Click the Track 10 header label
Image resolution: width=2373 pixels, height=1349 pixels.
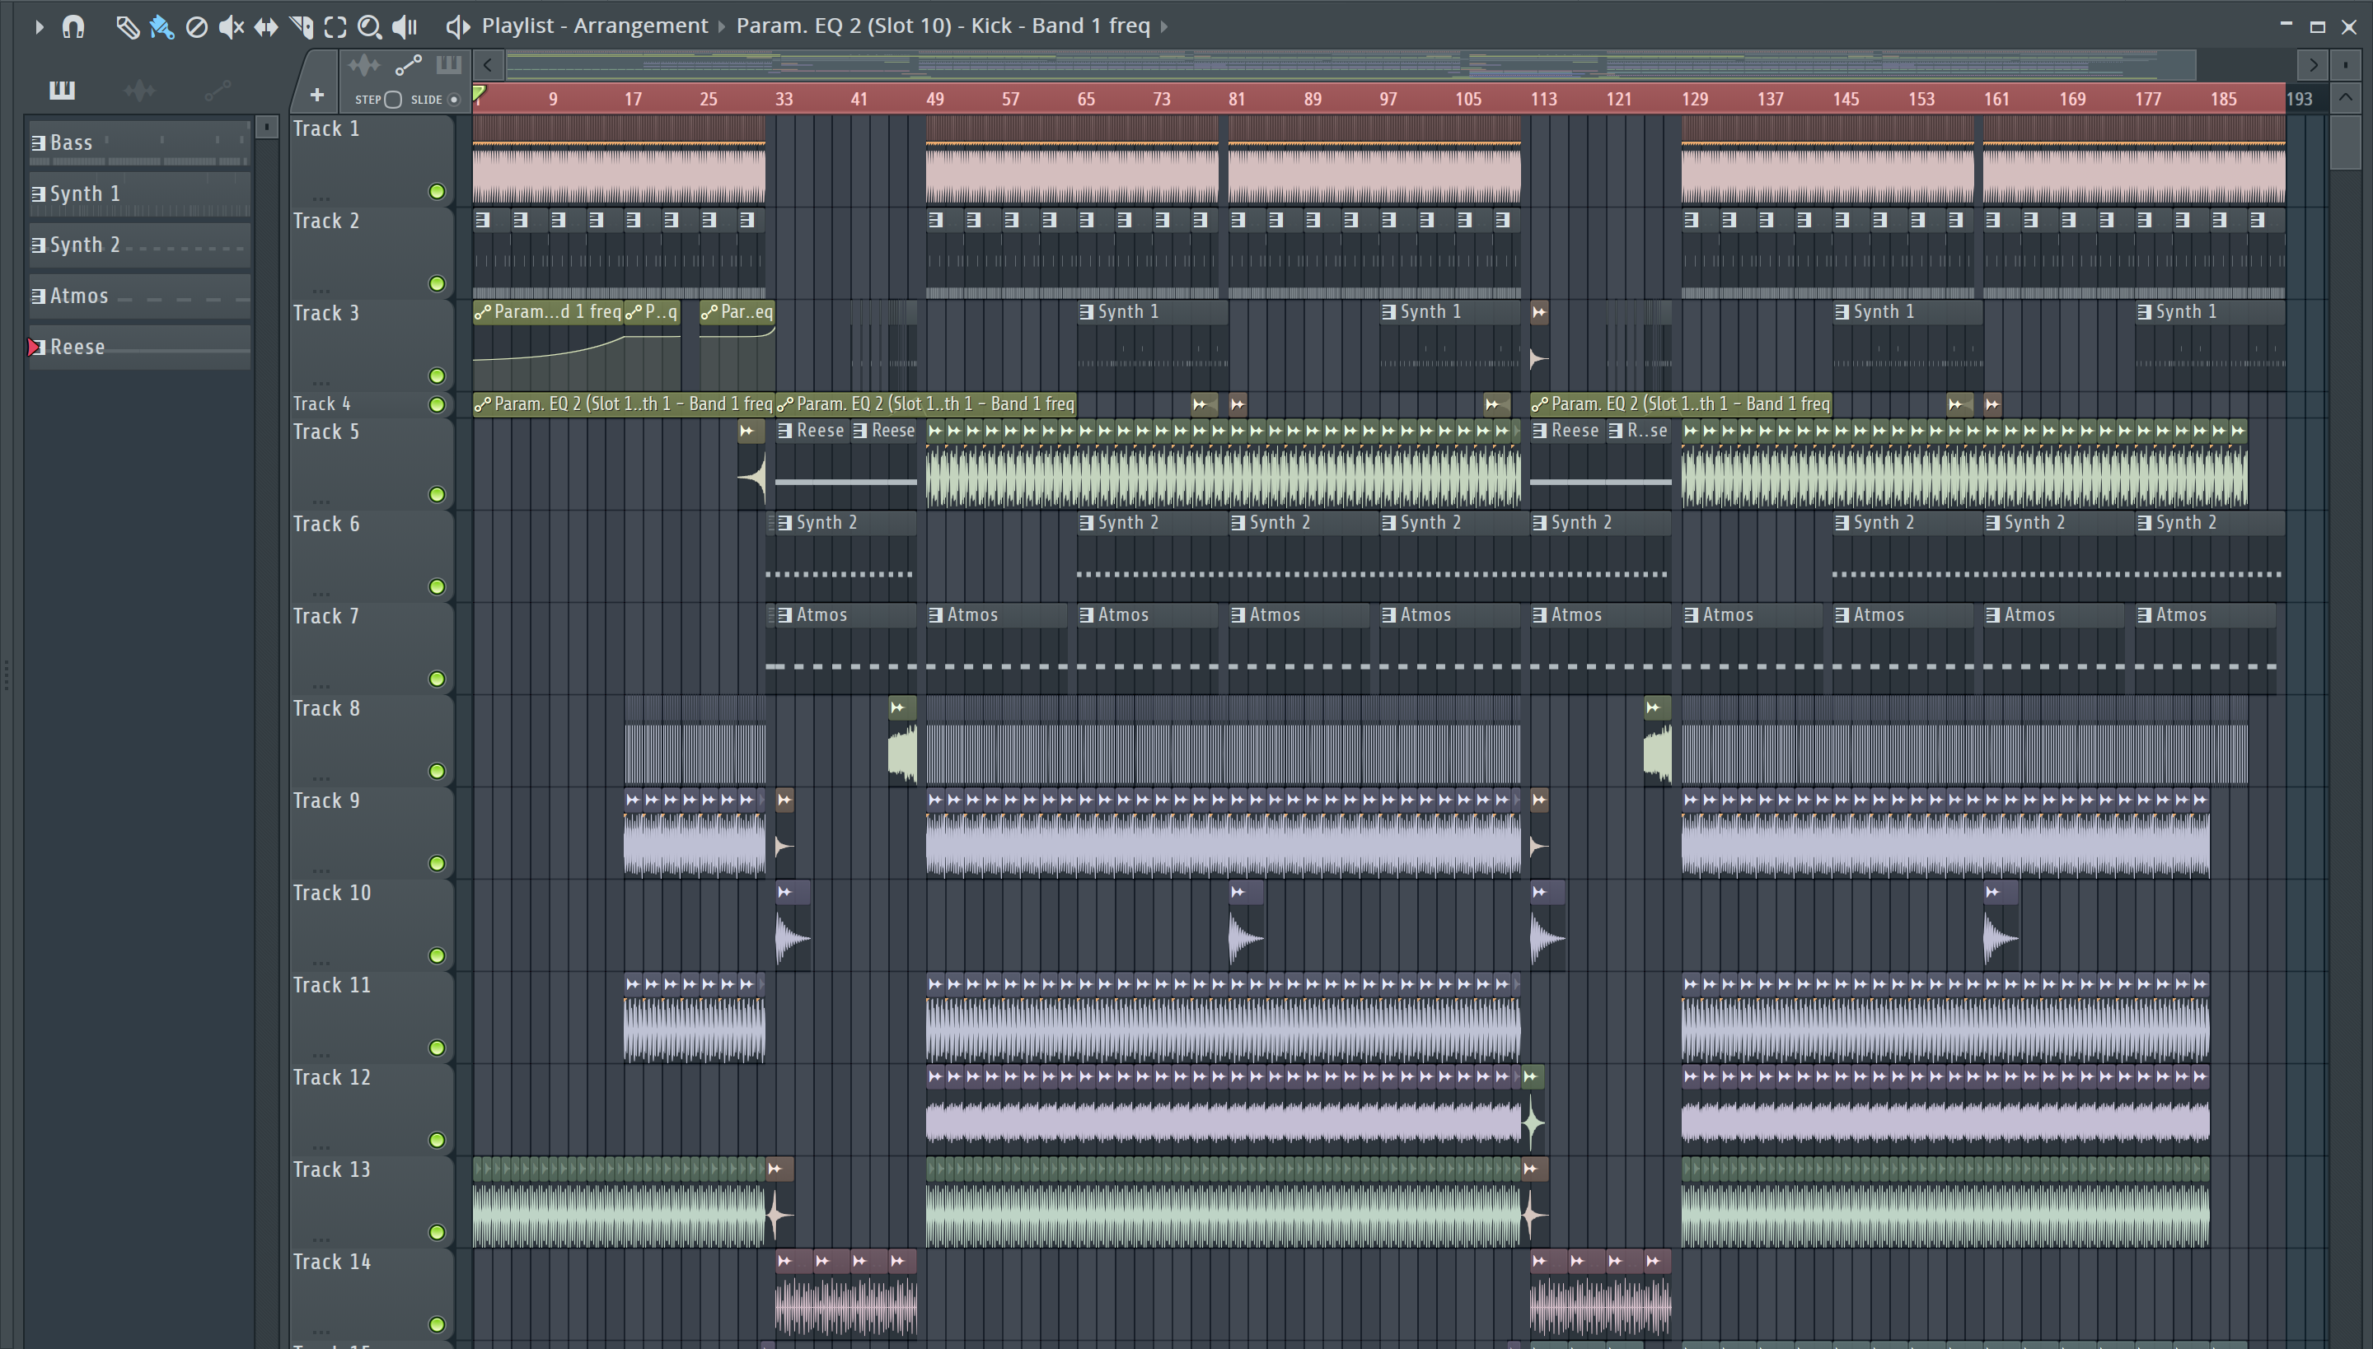tap(332, 893)
